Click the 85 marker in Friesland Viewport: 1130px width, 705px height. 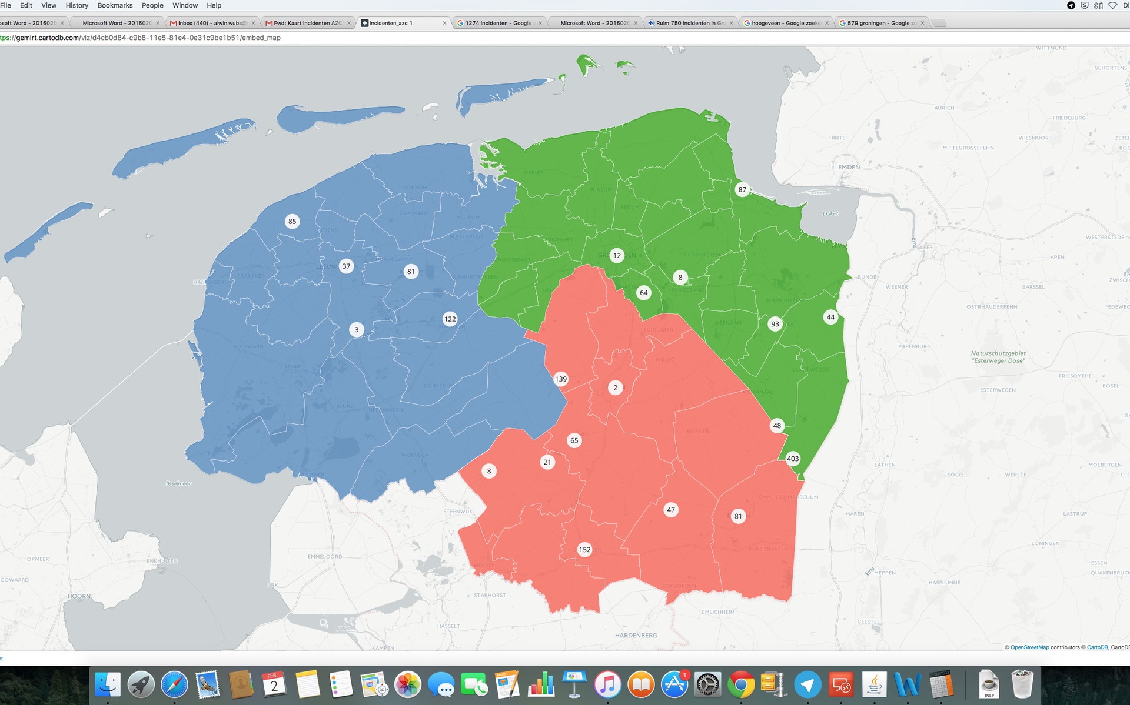(x=292, y=221)
